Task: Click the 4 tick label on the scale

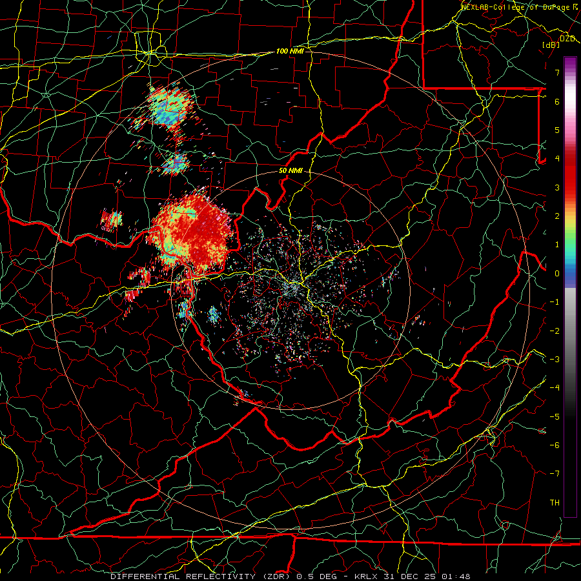Action: tap(557, 159)
